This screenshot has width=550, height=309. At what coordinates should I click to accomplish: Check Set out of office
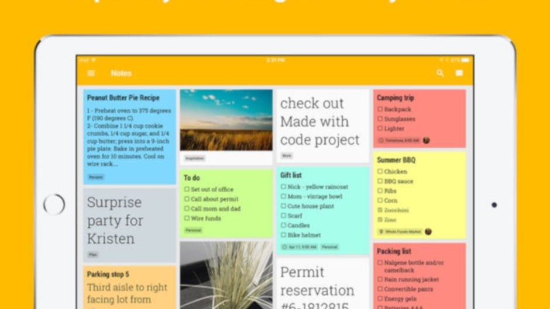coord(187,189)
